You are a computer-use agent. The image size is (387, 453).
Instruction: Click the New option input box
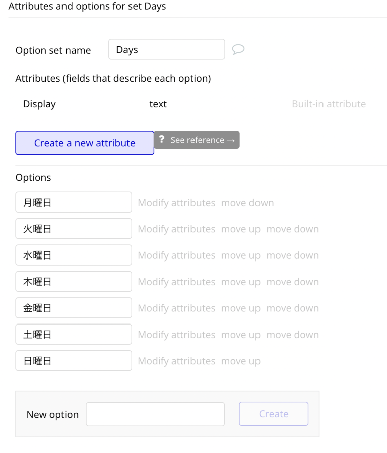(155, 414)
